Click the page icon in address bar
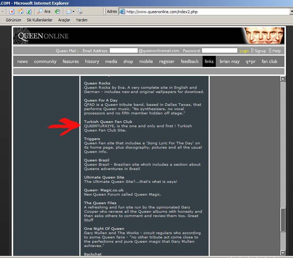This screenshot has height=258, width=293. click(x=122, y=12)
